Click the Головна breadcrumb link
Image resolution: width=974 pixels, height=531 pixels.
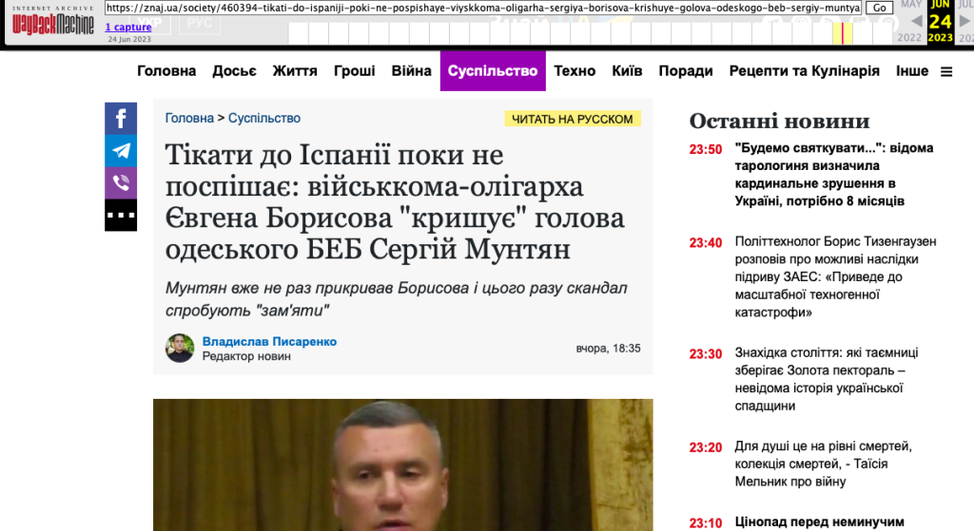tap(189, 118)
